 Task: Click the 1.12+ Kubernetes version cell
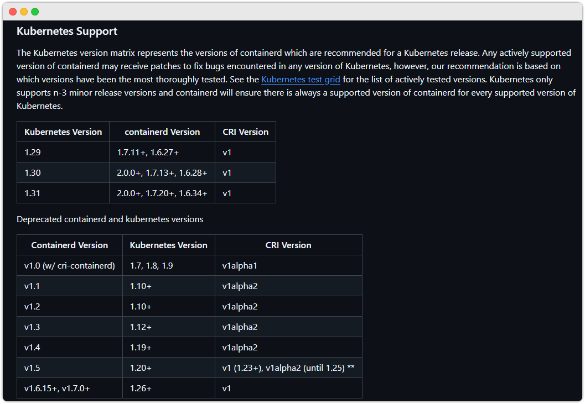(169, 327)
